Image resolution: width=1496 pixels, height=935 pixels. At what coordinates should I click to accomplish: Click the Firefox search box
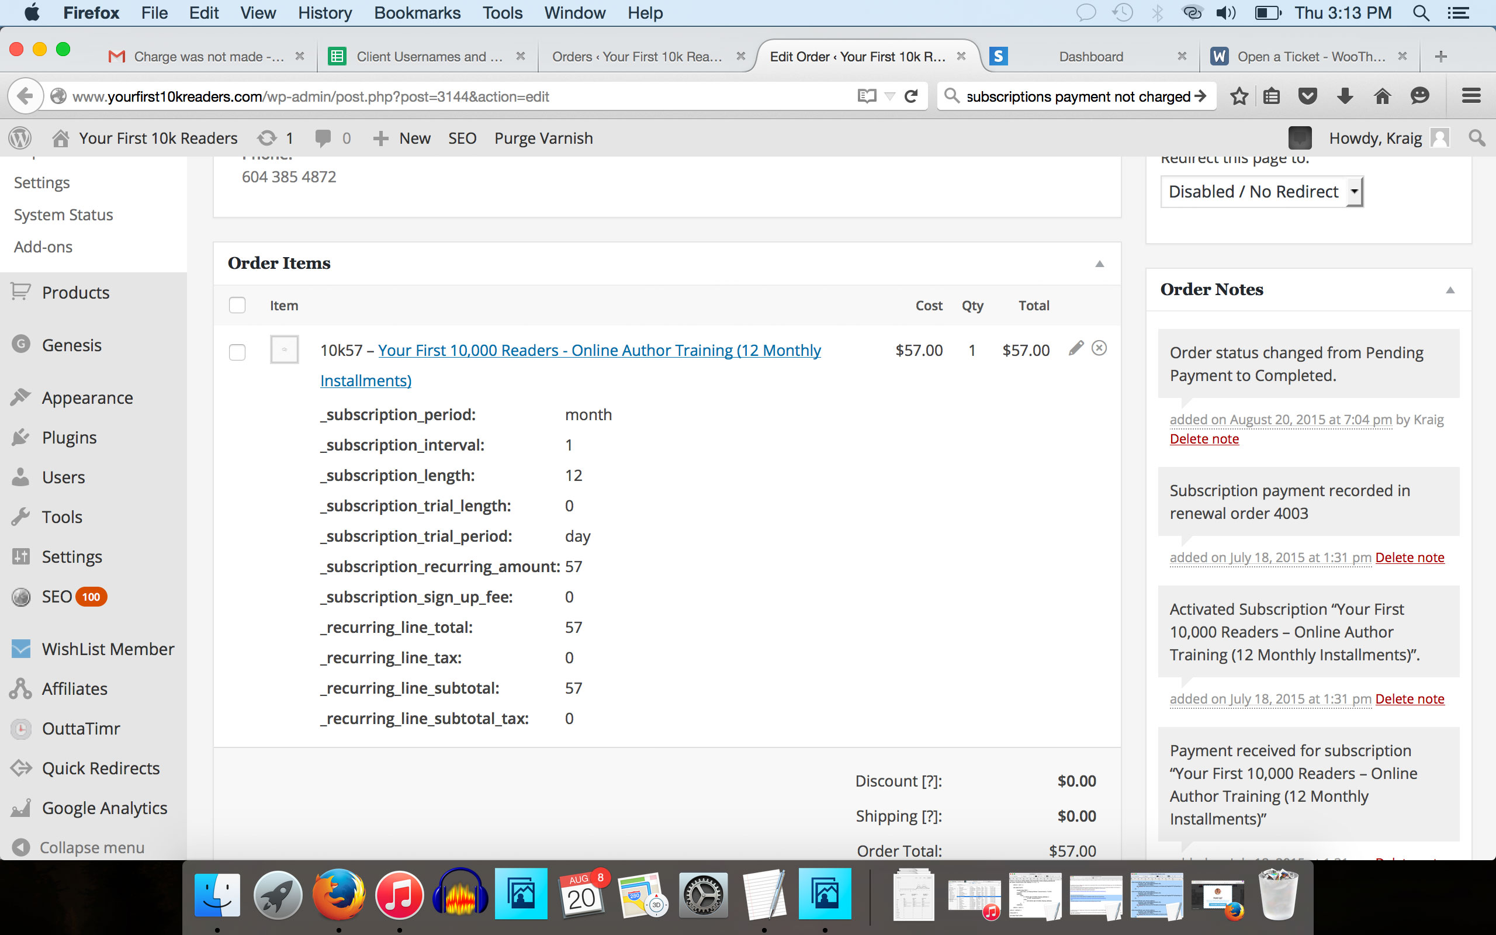click(x=1076, y=96)
